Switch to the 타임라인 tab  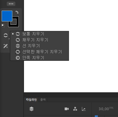point(31,100)
